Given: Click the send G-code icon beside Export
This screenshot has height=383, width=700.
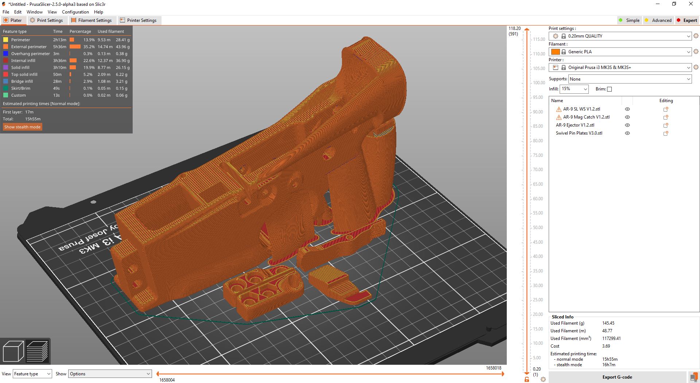Looking at the screenshot, I should click(x=693, y=377).
